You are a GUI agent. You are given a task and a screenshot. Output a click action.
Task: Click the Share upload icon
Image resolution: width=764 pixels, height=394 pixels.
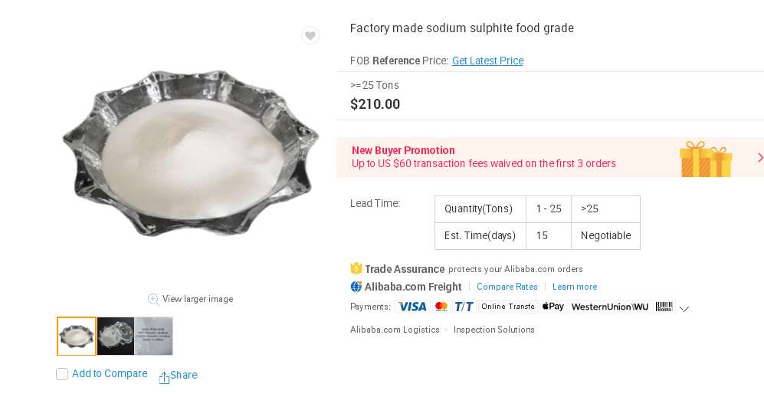point(164,377)
